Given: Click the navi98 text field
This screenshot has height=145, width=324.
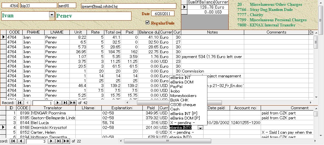Looking at the screenshot, I should [67, 5].
